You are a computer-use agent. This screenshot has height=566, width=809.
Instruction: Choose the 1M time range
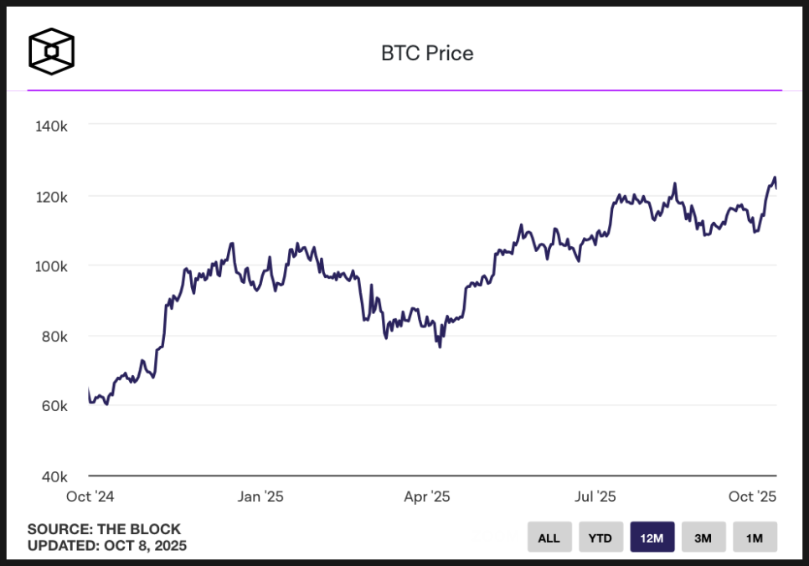coord(755,538)
